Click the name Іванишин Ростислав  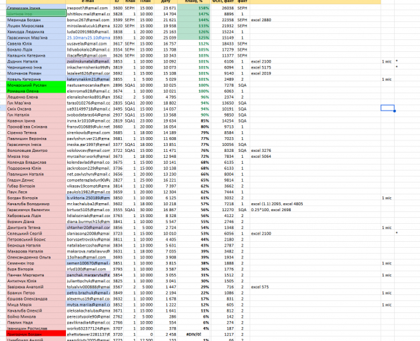click(36, 328)
